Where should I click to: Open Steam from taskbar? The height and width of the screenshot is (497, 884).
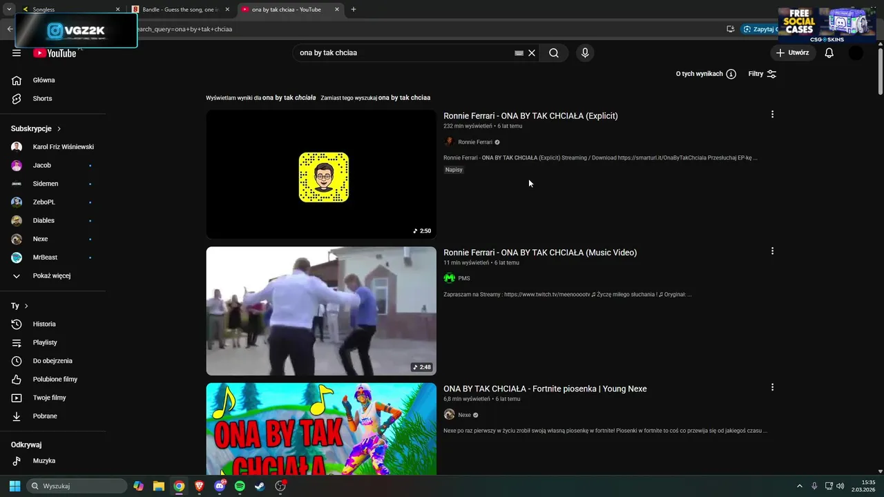260,486
